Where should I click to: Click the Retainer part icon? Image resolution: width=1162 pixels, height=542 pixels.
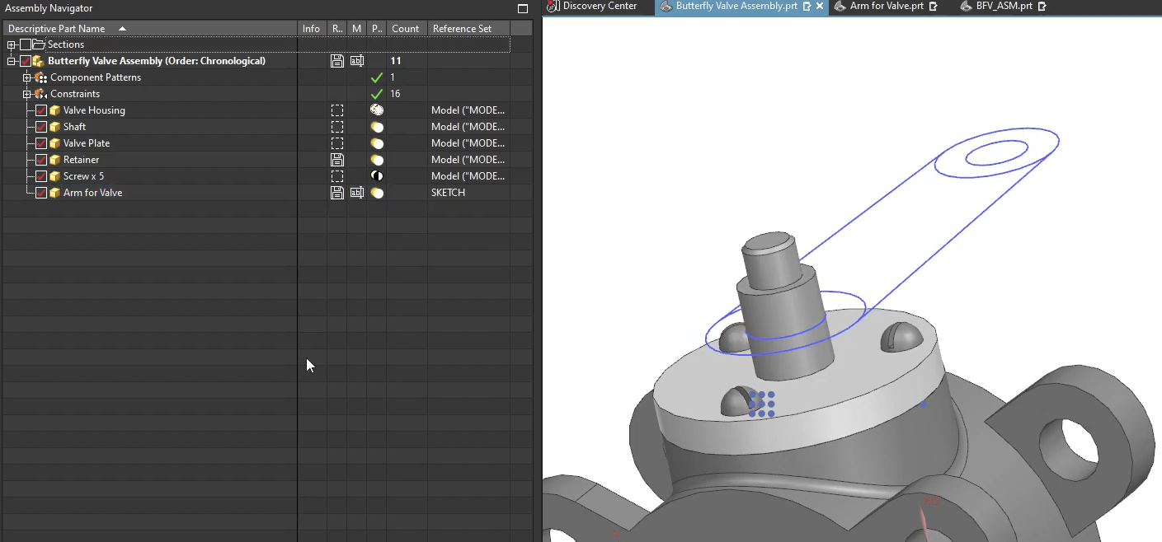[54, 160]
